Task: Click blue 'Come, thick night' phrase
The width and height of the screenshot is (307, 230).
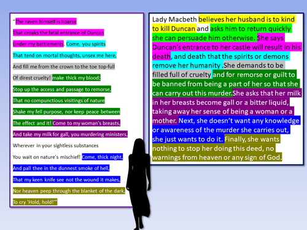Action: 103,157
